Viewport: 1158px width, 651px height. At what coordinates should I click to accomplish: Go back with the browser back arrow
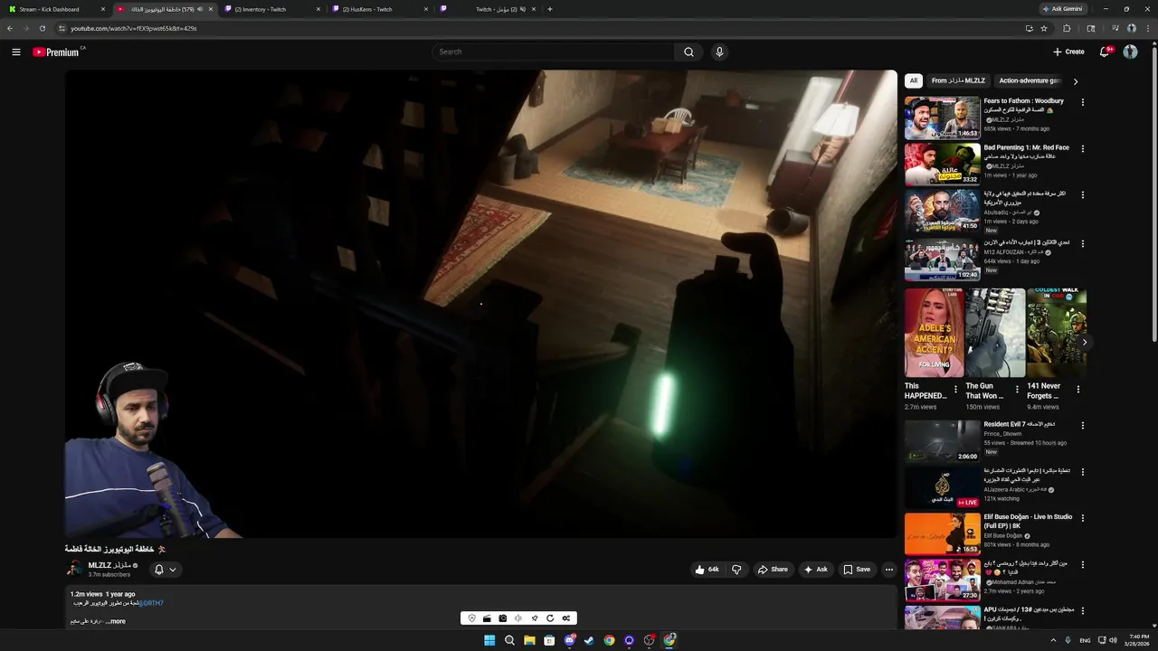coord(10,28)
